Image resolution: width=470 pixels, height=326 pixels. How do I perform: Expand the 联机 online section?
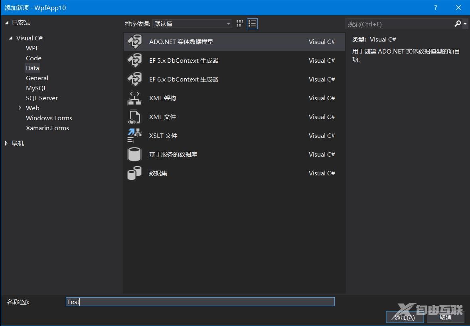[x=6, y=143]
